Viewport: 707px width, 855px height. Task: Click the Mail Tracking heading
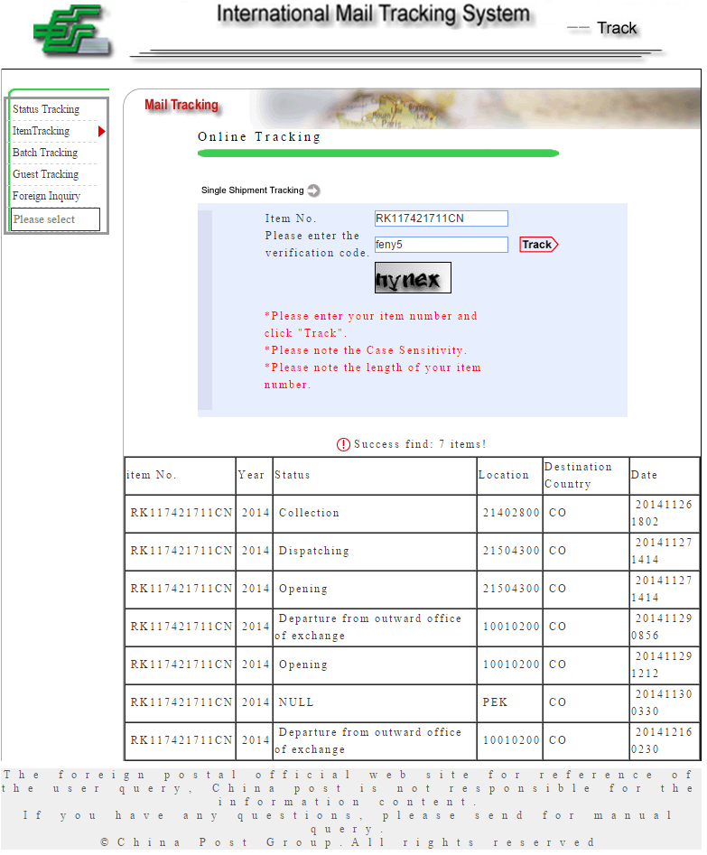(181, 106)
